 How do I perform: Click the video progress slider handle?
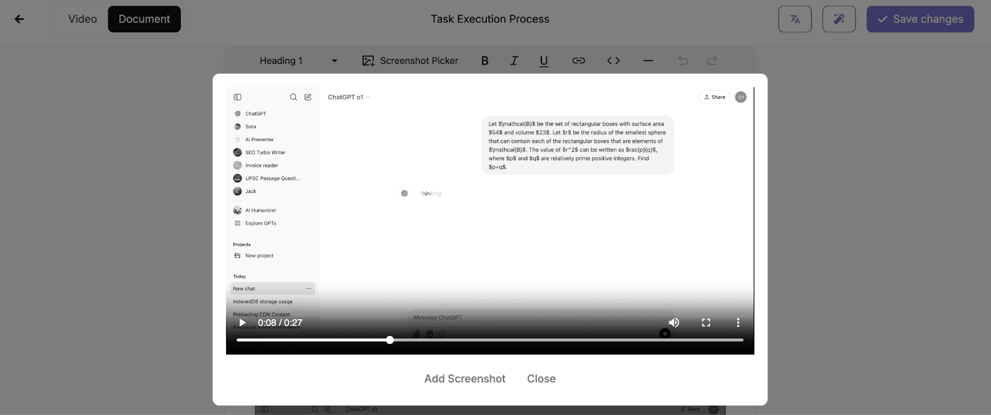[390, 340]
